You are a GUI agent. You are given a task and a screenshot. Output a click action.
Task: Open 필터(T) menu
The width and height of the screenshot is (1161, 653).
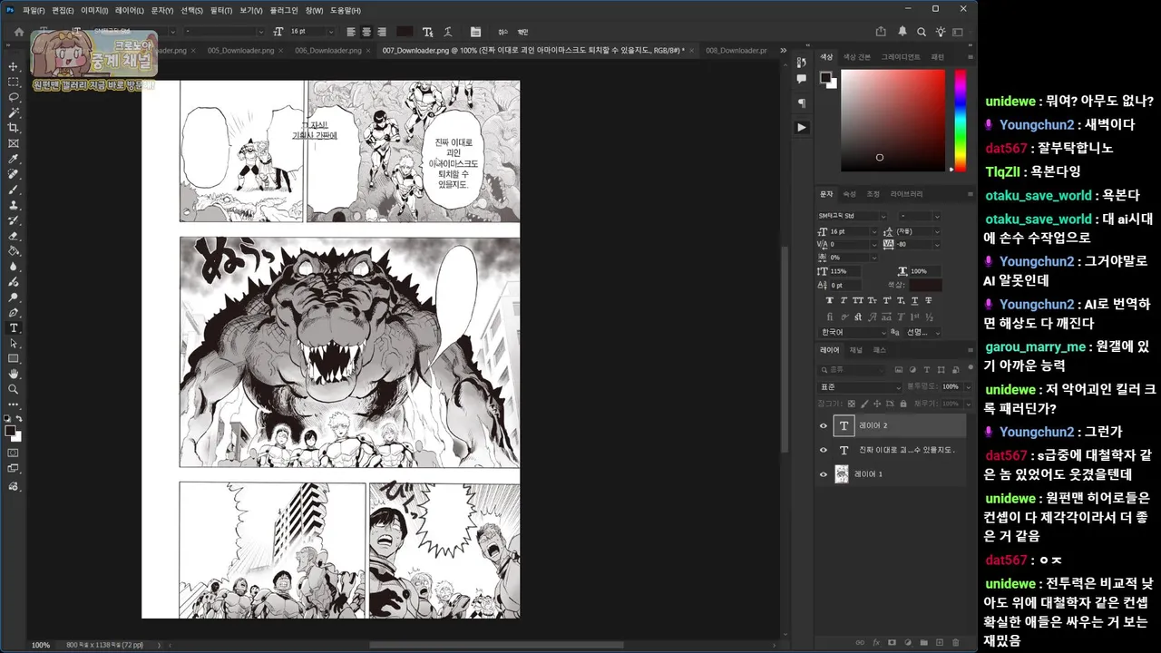[x=220, y=10]
